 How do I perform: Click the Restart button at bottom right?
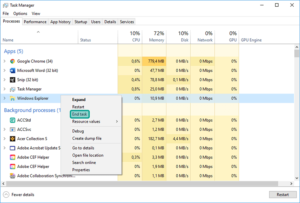pyautogui.click(x=283, y=194)
